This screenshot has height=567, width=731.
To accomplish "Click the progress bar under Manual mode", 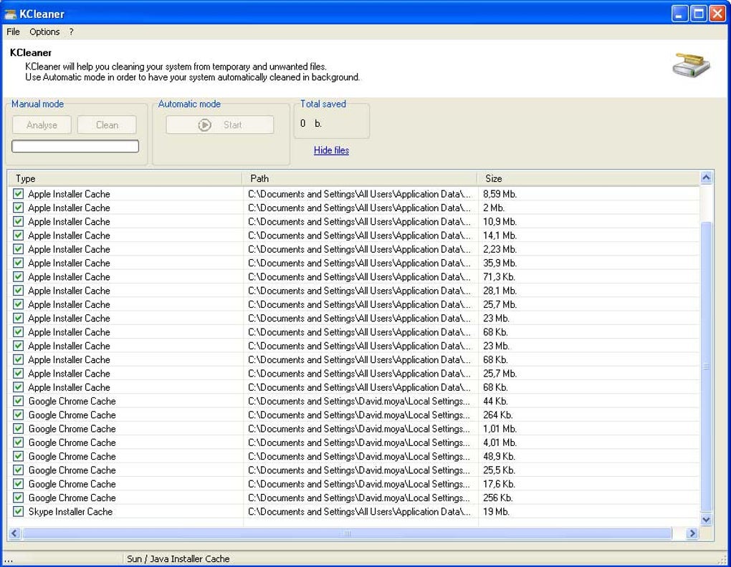I will [75, 145].
